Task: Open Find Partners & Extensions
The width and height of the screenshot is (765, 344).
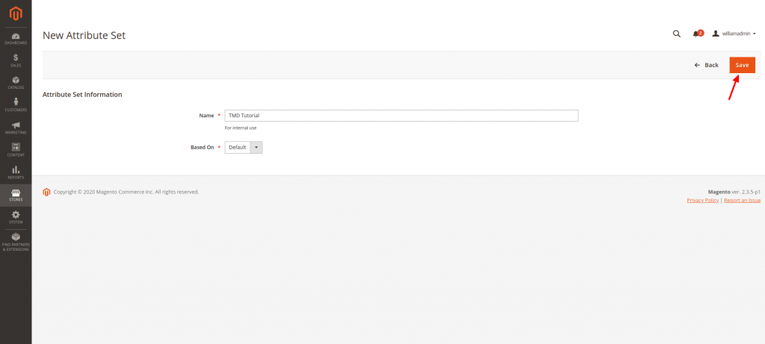Action: (16, 241)
